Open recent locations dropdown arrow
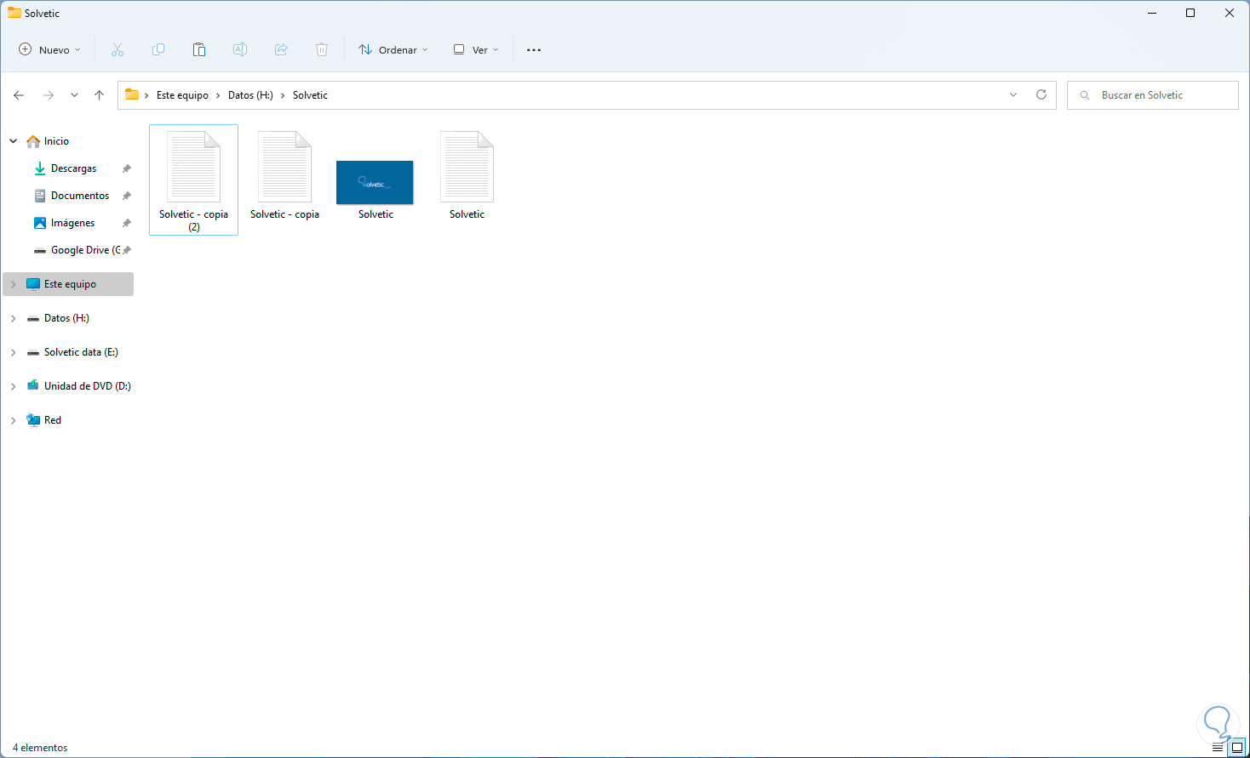Viewport: 1250px width, 758px height. tap(74, 95)
